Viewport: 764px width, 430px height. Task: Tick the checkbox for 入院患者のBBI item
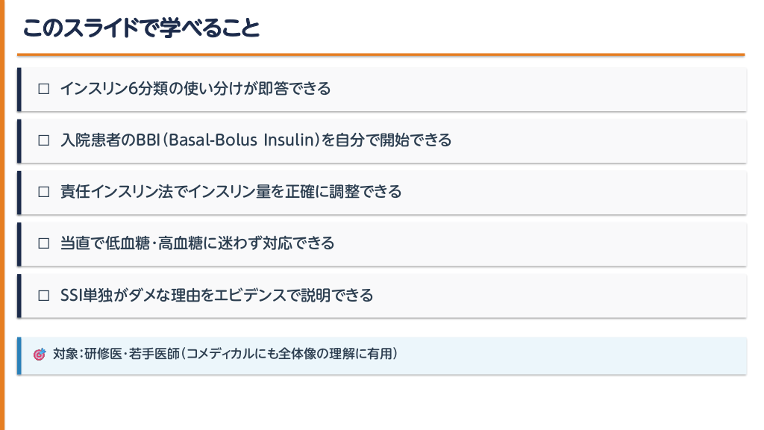pyautogui.click(x=43, y=140)
